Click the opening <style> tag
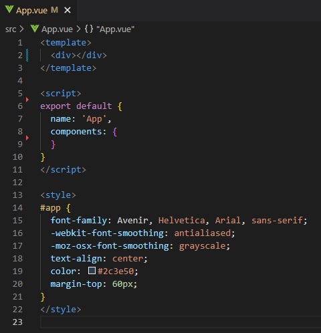Viewport: 321px width, 333px height. coord(58,195)
